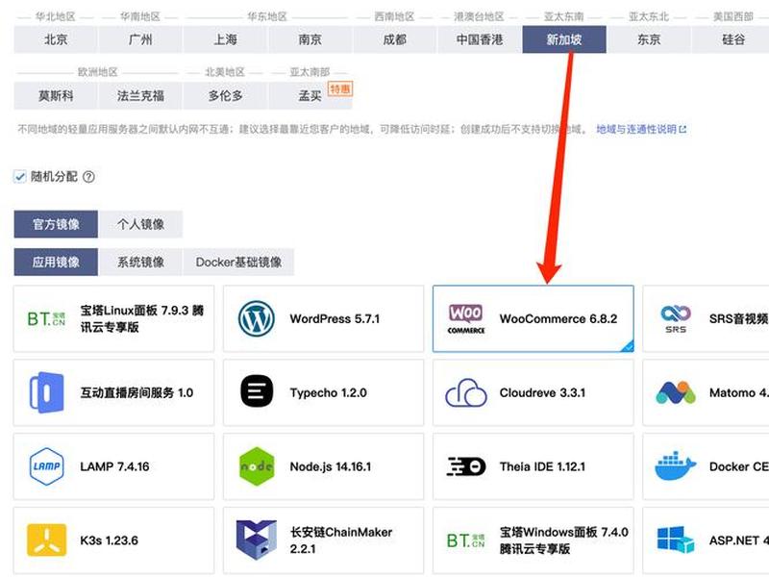The image size is (769, 577).
Task: Click the help icon beside 随机分配
Action: point(88,177)
